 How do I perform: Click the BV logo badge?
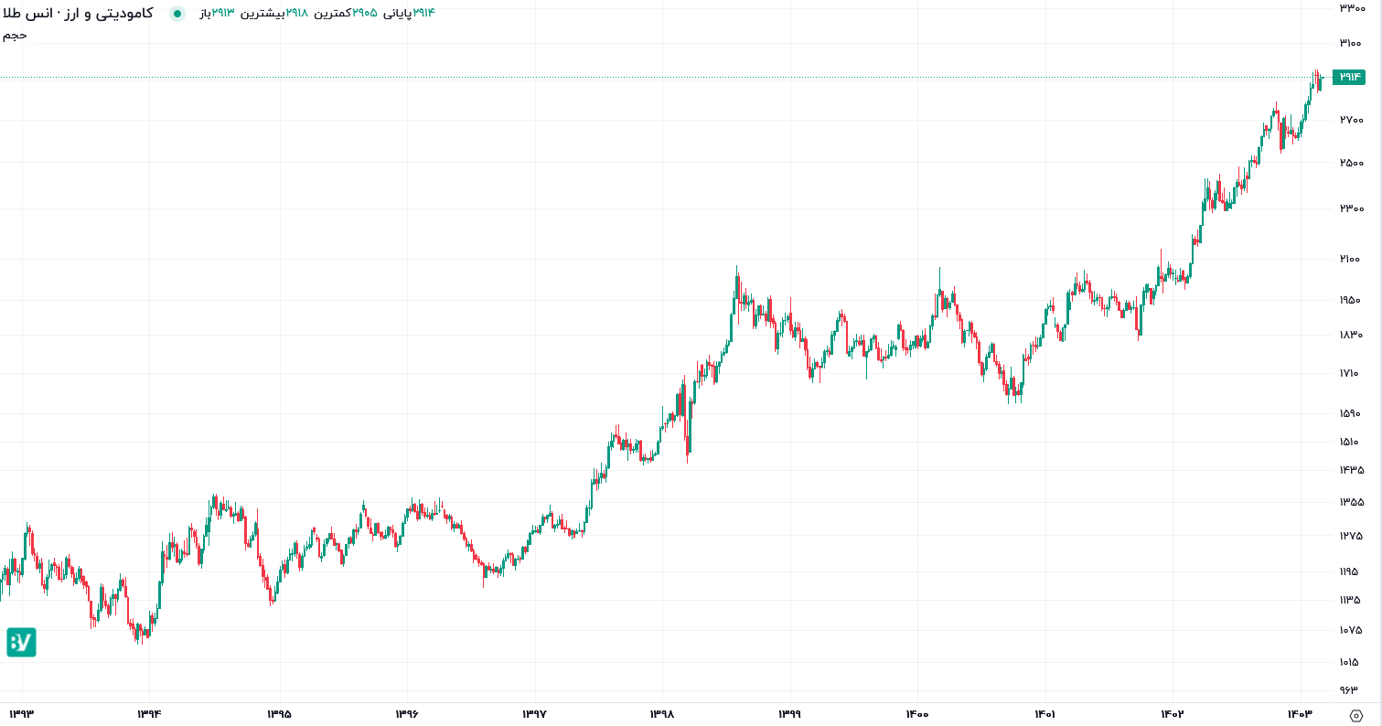[21, 642]
